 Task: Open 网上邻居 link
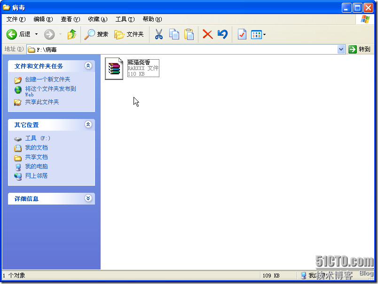36,176
